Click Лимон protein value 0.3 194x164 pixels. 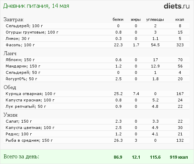coord(119,39)
